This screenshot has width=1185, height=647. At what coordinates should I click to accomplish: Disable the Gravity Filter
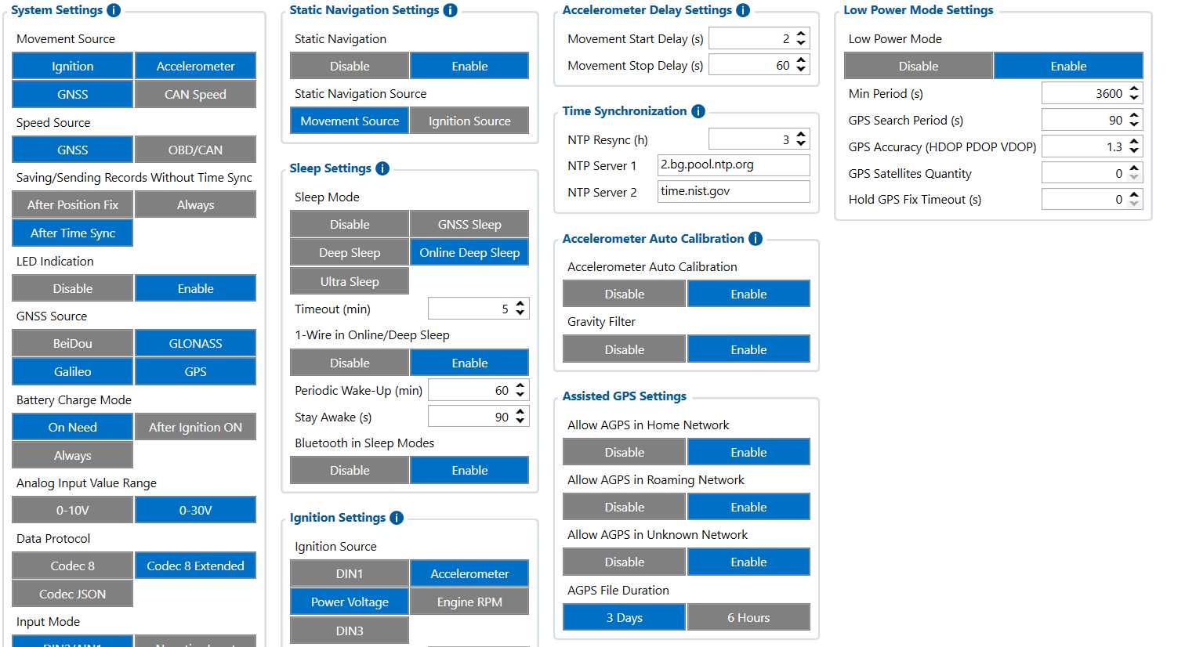[624, 349]
